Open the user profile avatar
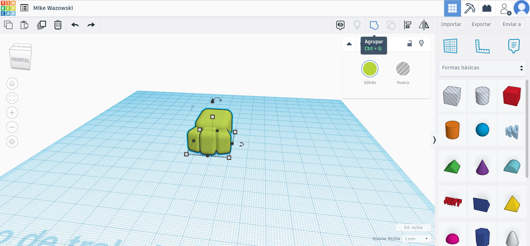530x246 pixels. tap(521, 8)
